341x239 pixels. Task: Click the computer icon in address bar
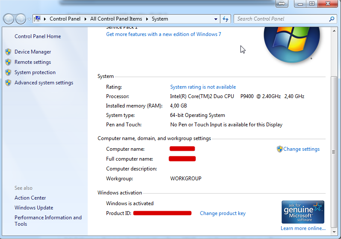tap(37, 19)
